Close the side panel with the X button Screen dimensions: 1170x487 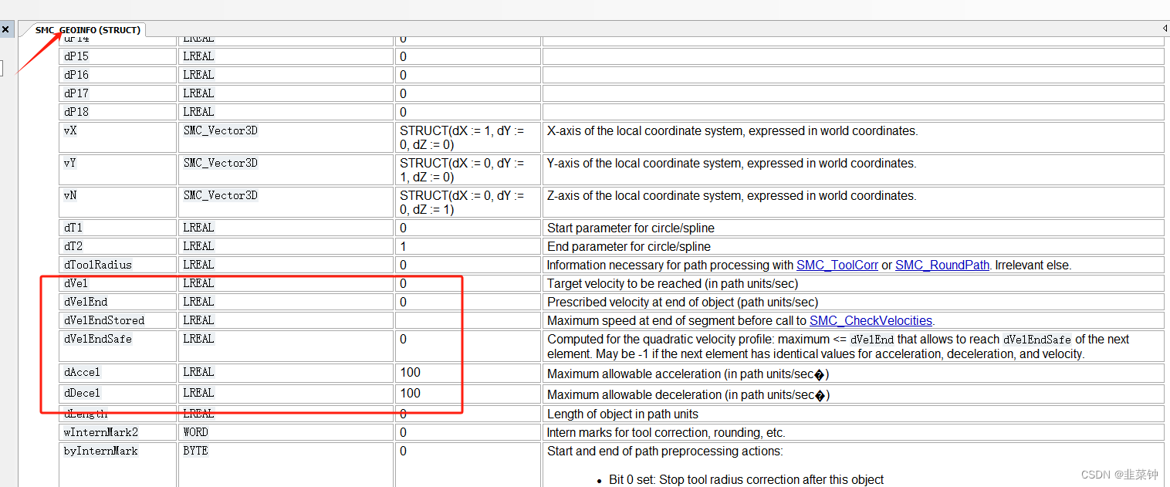(x=5, y=29)
